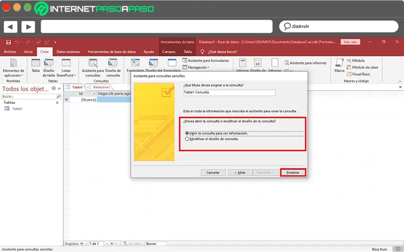
Task: Click the Undo arrow in quick access toolbar
Action: tap(17, 42)
